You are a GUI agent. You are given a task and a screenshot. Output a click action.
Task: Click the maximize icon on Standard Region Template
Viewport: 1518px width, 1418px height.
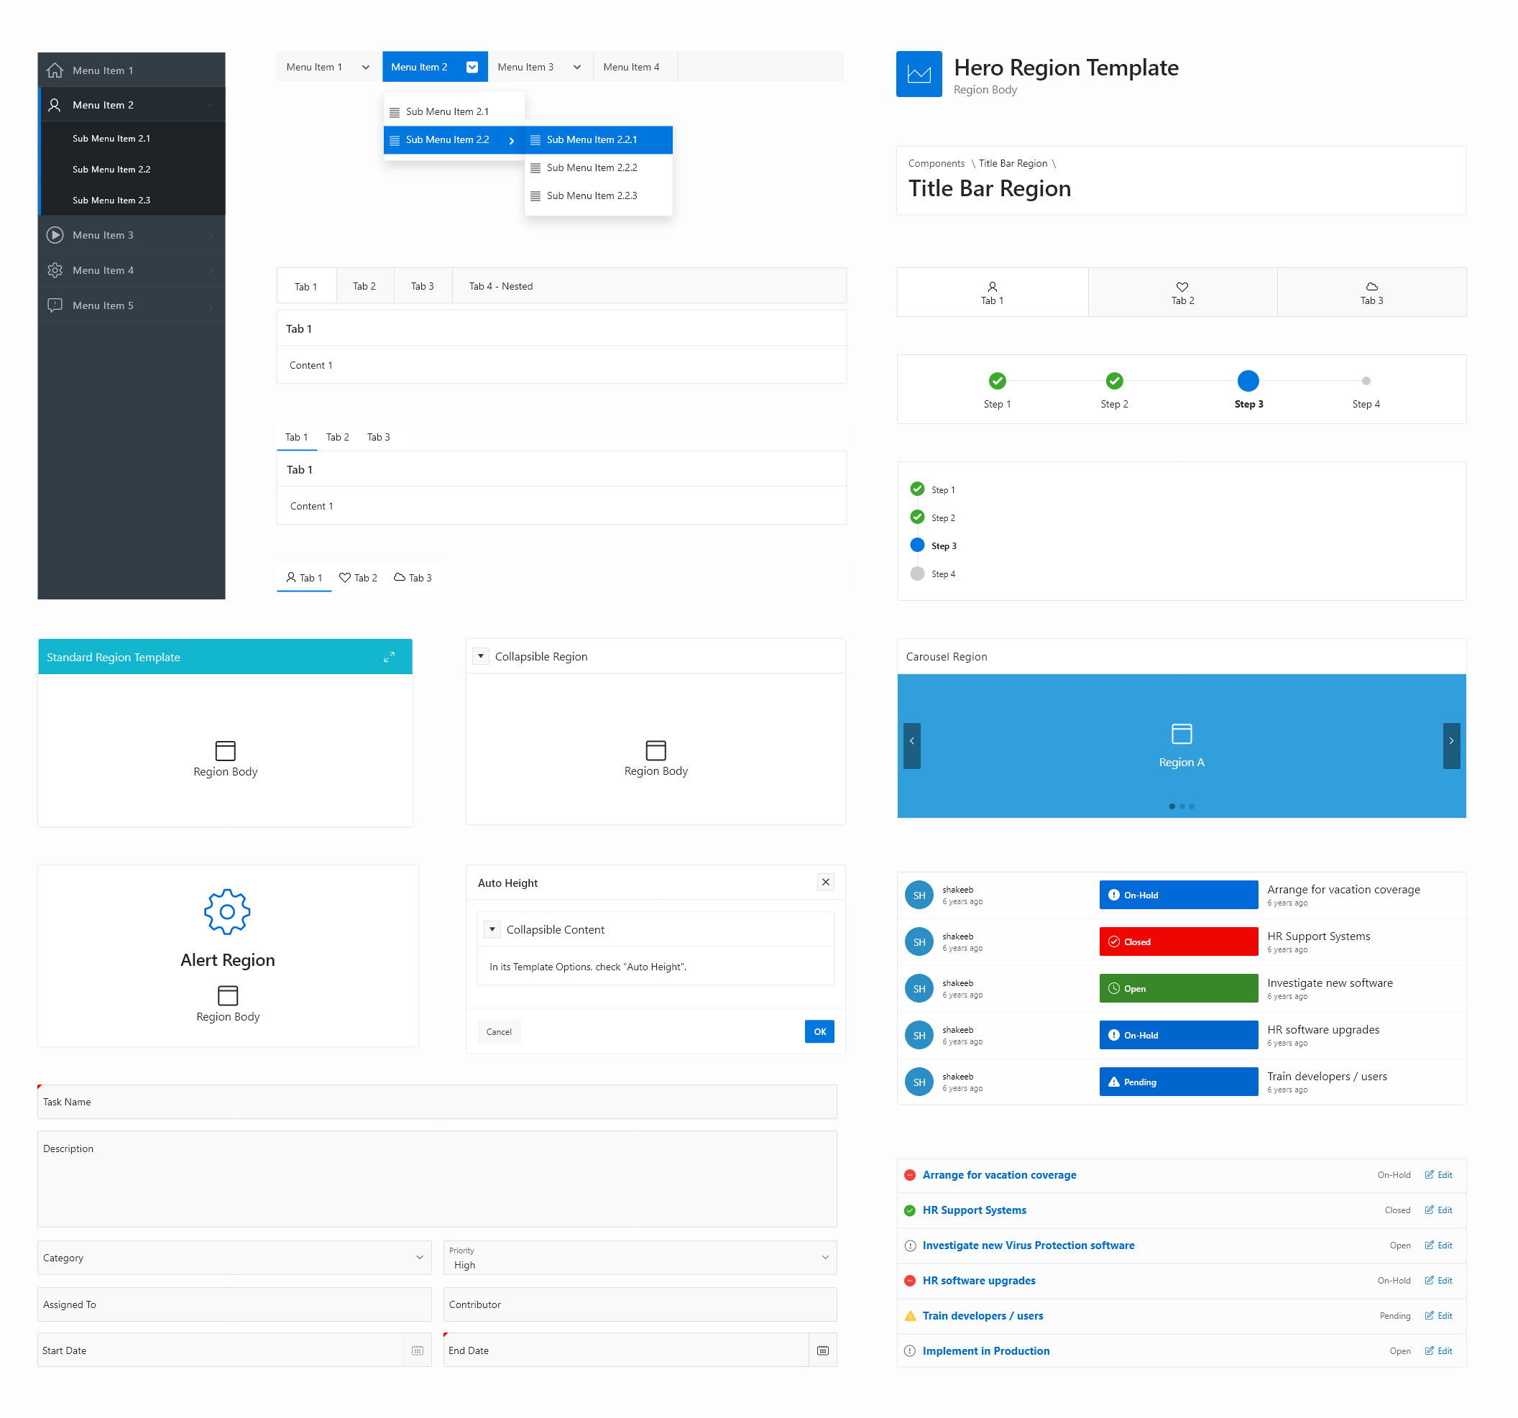(389, 657)
